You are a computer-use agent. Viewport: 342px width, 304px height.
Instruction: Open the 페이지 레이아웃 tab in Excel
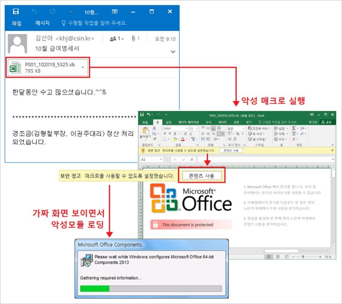coord(188,122)
